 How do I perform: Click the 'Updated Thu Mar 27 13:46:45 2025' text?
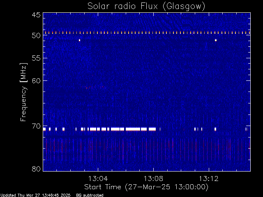pos(35,195)
